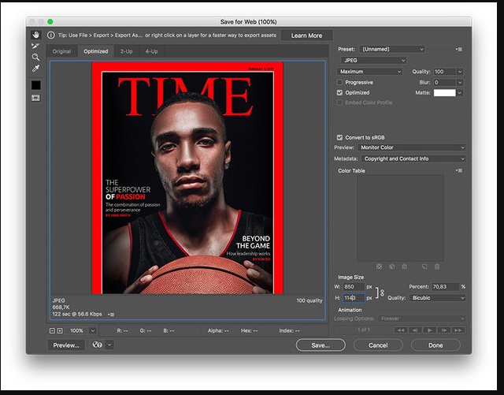The image size is (504, 395).
Task: Click the web-safe shift cube icon
Action: [x=392, y=266]
